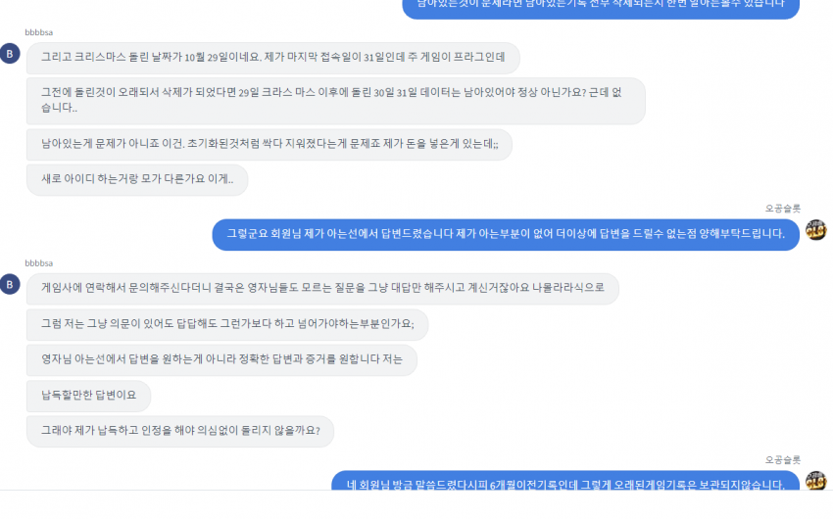Click the B avatar beside the 크리스마스 message
The width and height of the screenshot is (833, 519).
(x=10, y=54)
